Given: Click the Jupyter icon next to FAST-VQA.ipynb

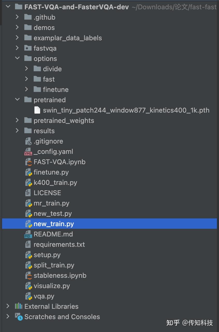Looking at the screenshot, I should 28,162.
